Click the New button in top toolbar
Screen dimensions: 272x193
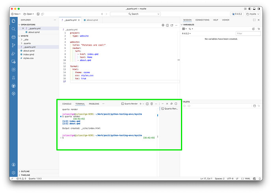[17, 14]
